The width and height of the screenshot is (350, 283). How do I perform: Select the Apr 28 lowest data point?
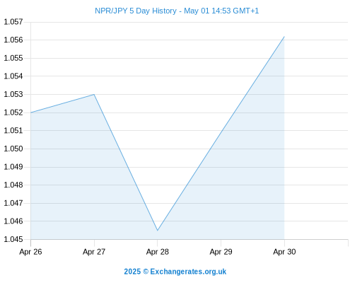tap(158, 231)
